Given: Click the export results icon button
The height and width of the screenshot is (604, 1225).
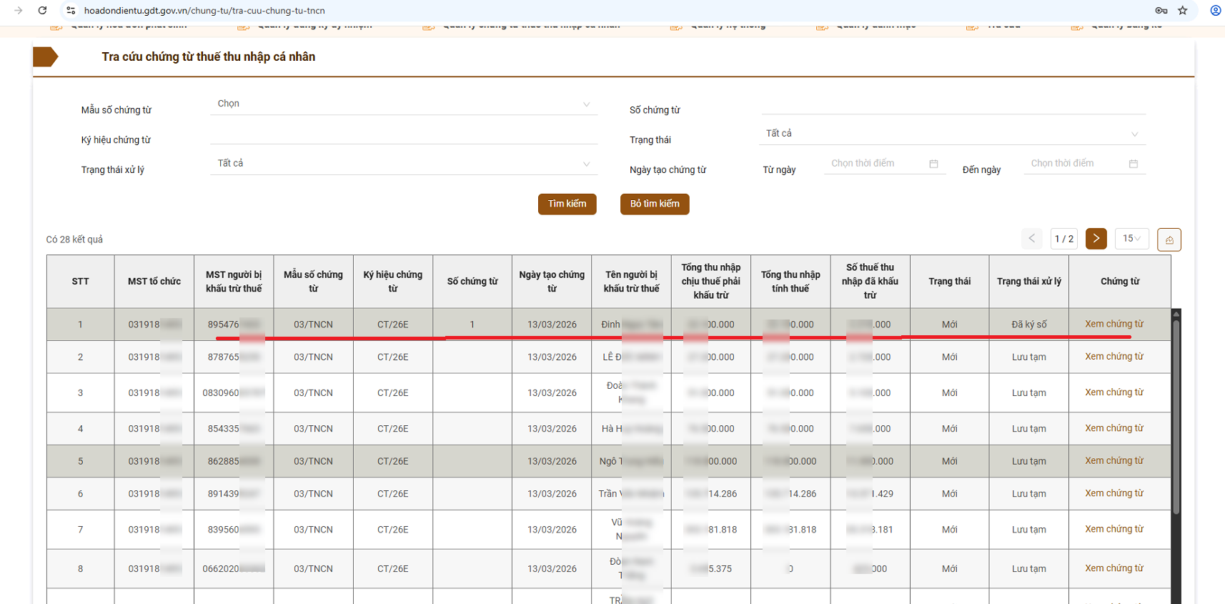Looking at the screenshot, I should pos(1169,239).
